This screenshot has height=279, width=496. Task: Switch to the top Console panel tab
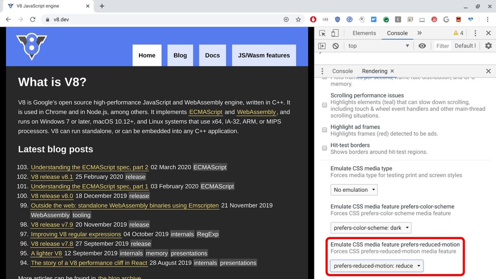point(397,33)
